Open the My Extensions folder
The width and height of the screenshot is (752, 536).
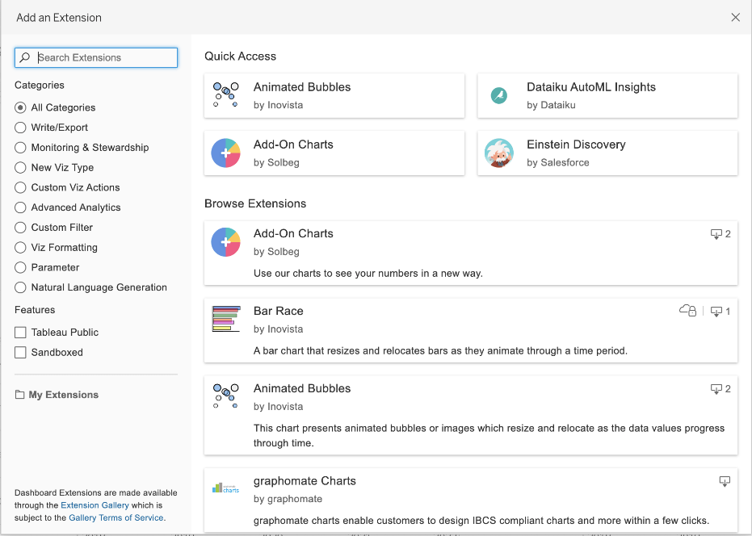[57, 395]
